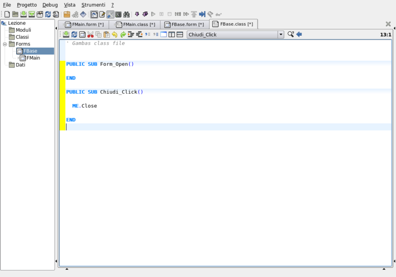Paste using the clipboard icon
The height and width of the screenshot is (277, 396).
pyautogui.click(x=106, y=34)
